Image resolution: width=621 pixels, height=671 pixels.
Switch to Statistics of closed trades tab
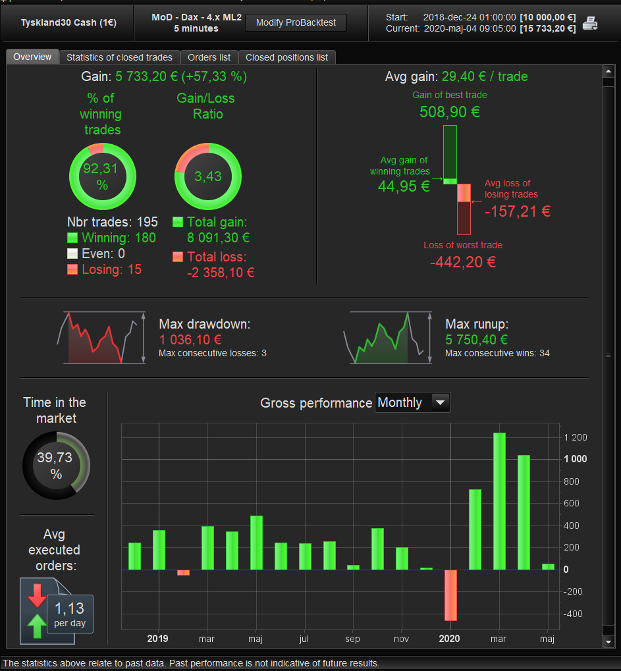119,57
